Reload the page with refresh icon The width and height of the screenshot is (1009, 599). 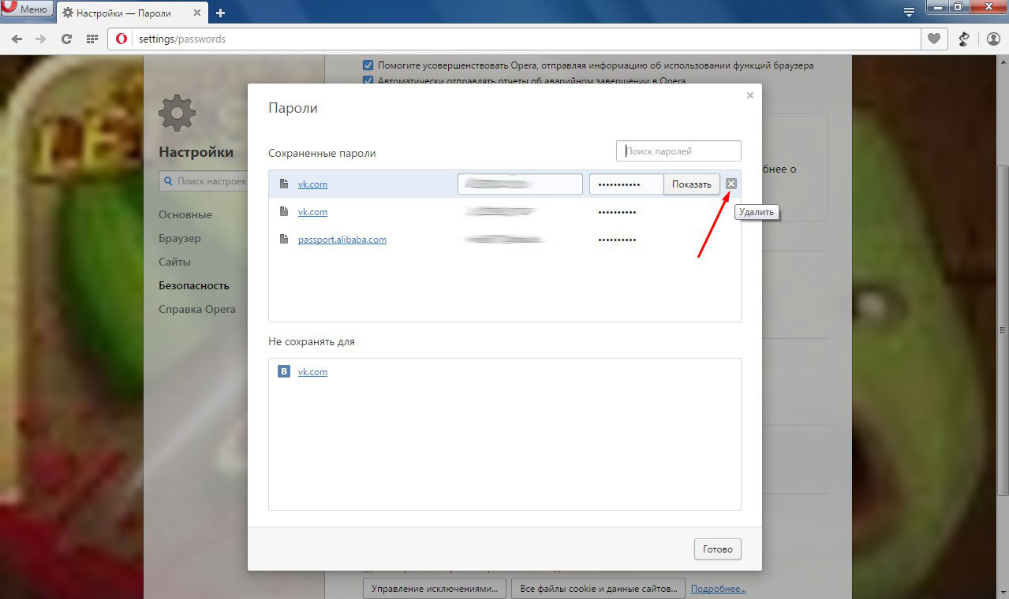[67, 39]
